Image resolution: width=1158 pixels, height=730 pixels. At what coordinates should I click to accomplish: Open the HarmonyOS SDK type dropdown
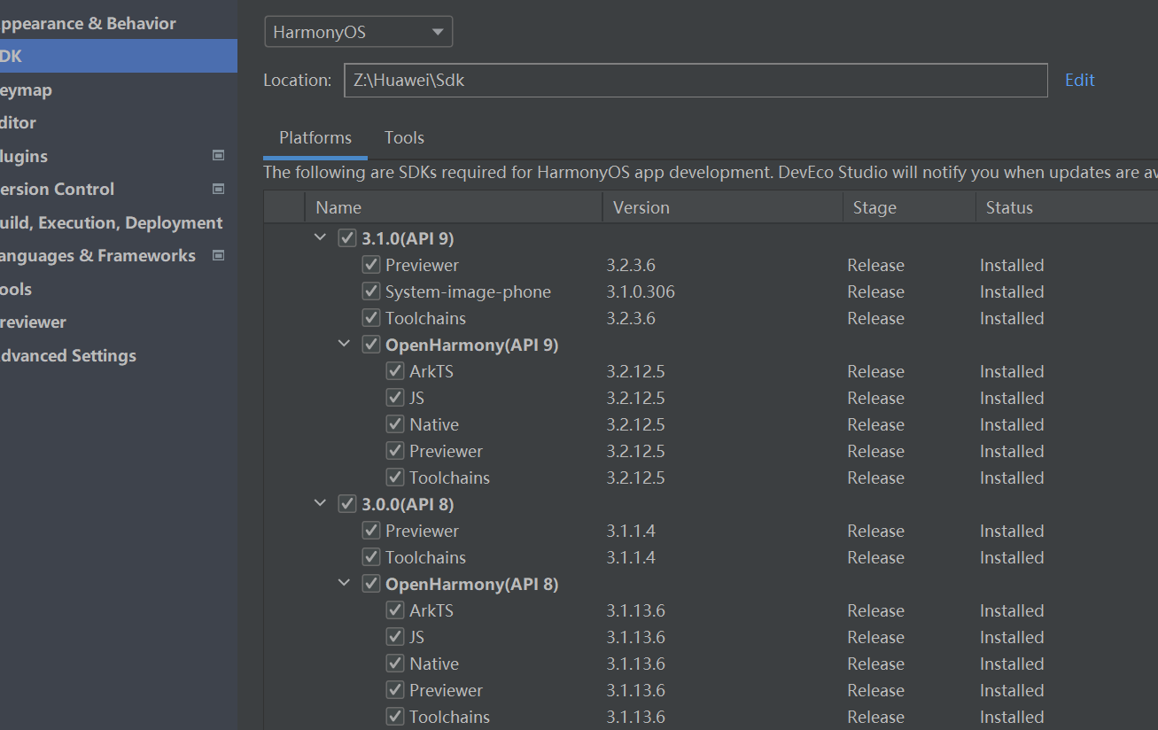click(x=359, y=32)
